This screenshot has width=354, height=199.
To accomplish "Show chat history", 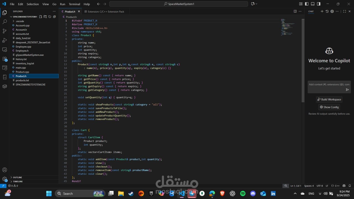I will point(327,11).
